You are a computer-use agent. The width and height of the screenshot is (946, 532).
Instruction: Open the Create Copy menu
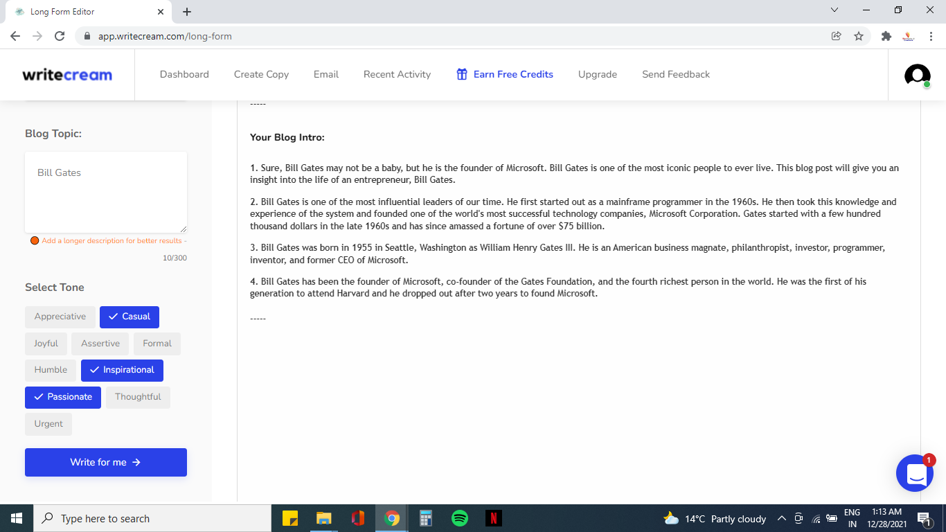(261, 74)
